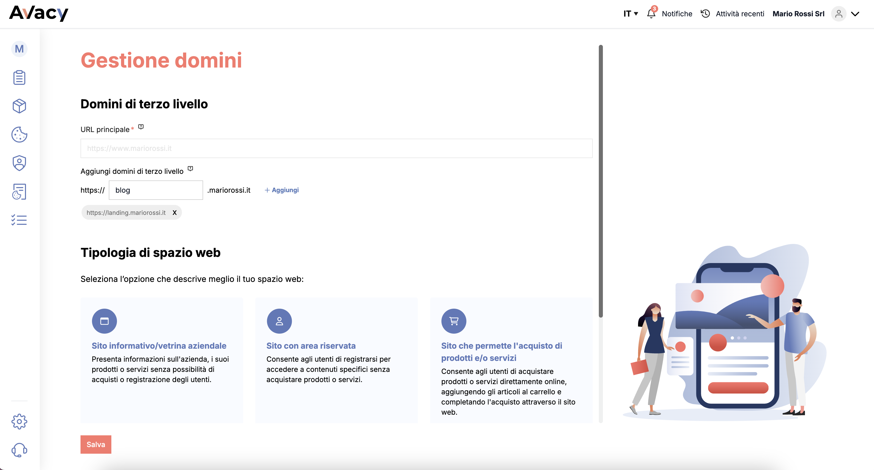Open the headset support icon
Image resolution: width=874 pixels, height=470 pixels.
[19, 450]
